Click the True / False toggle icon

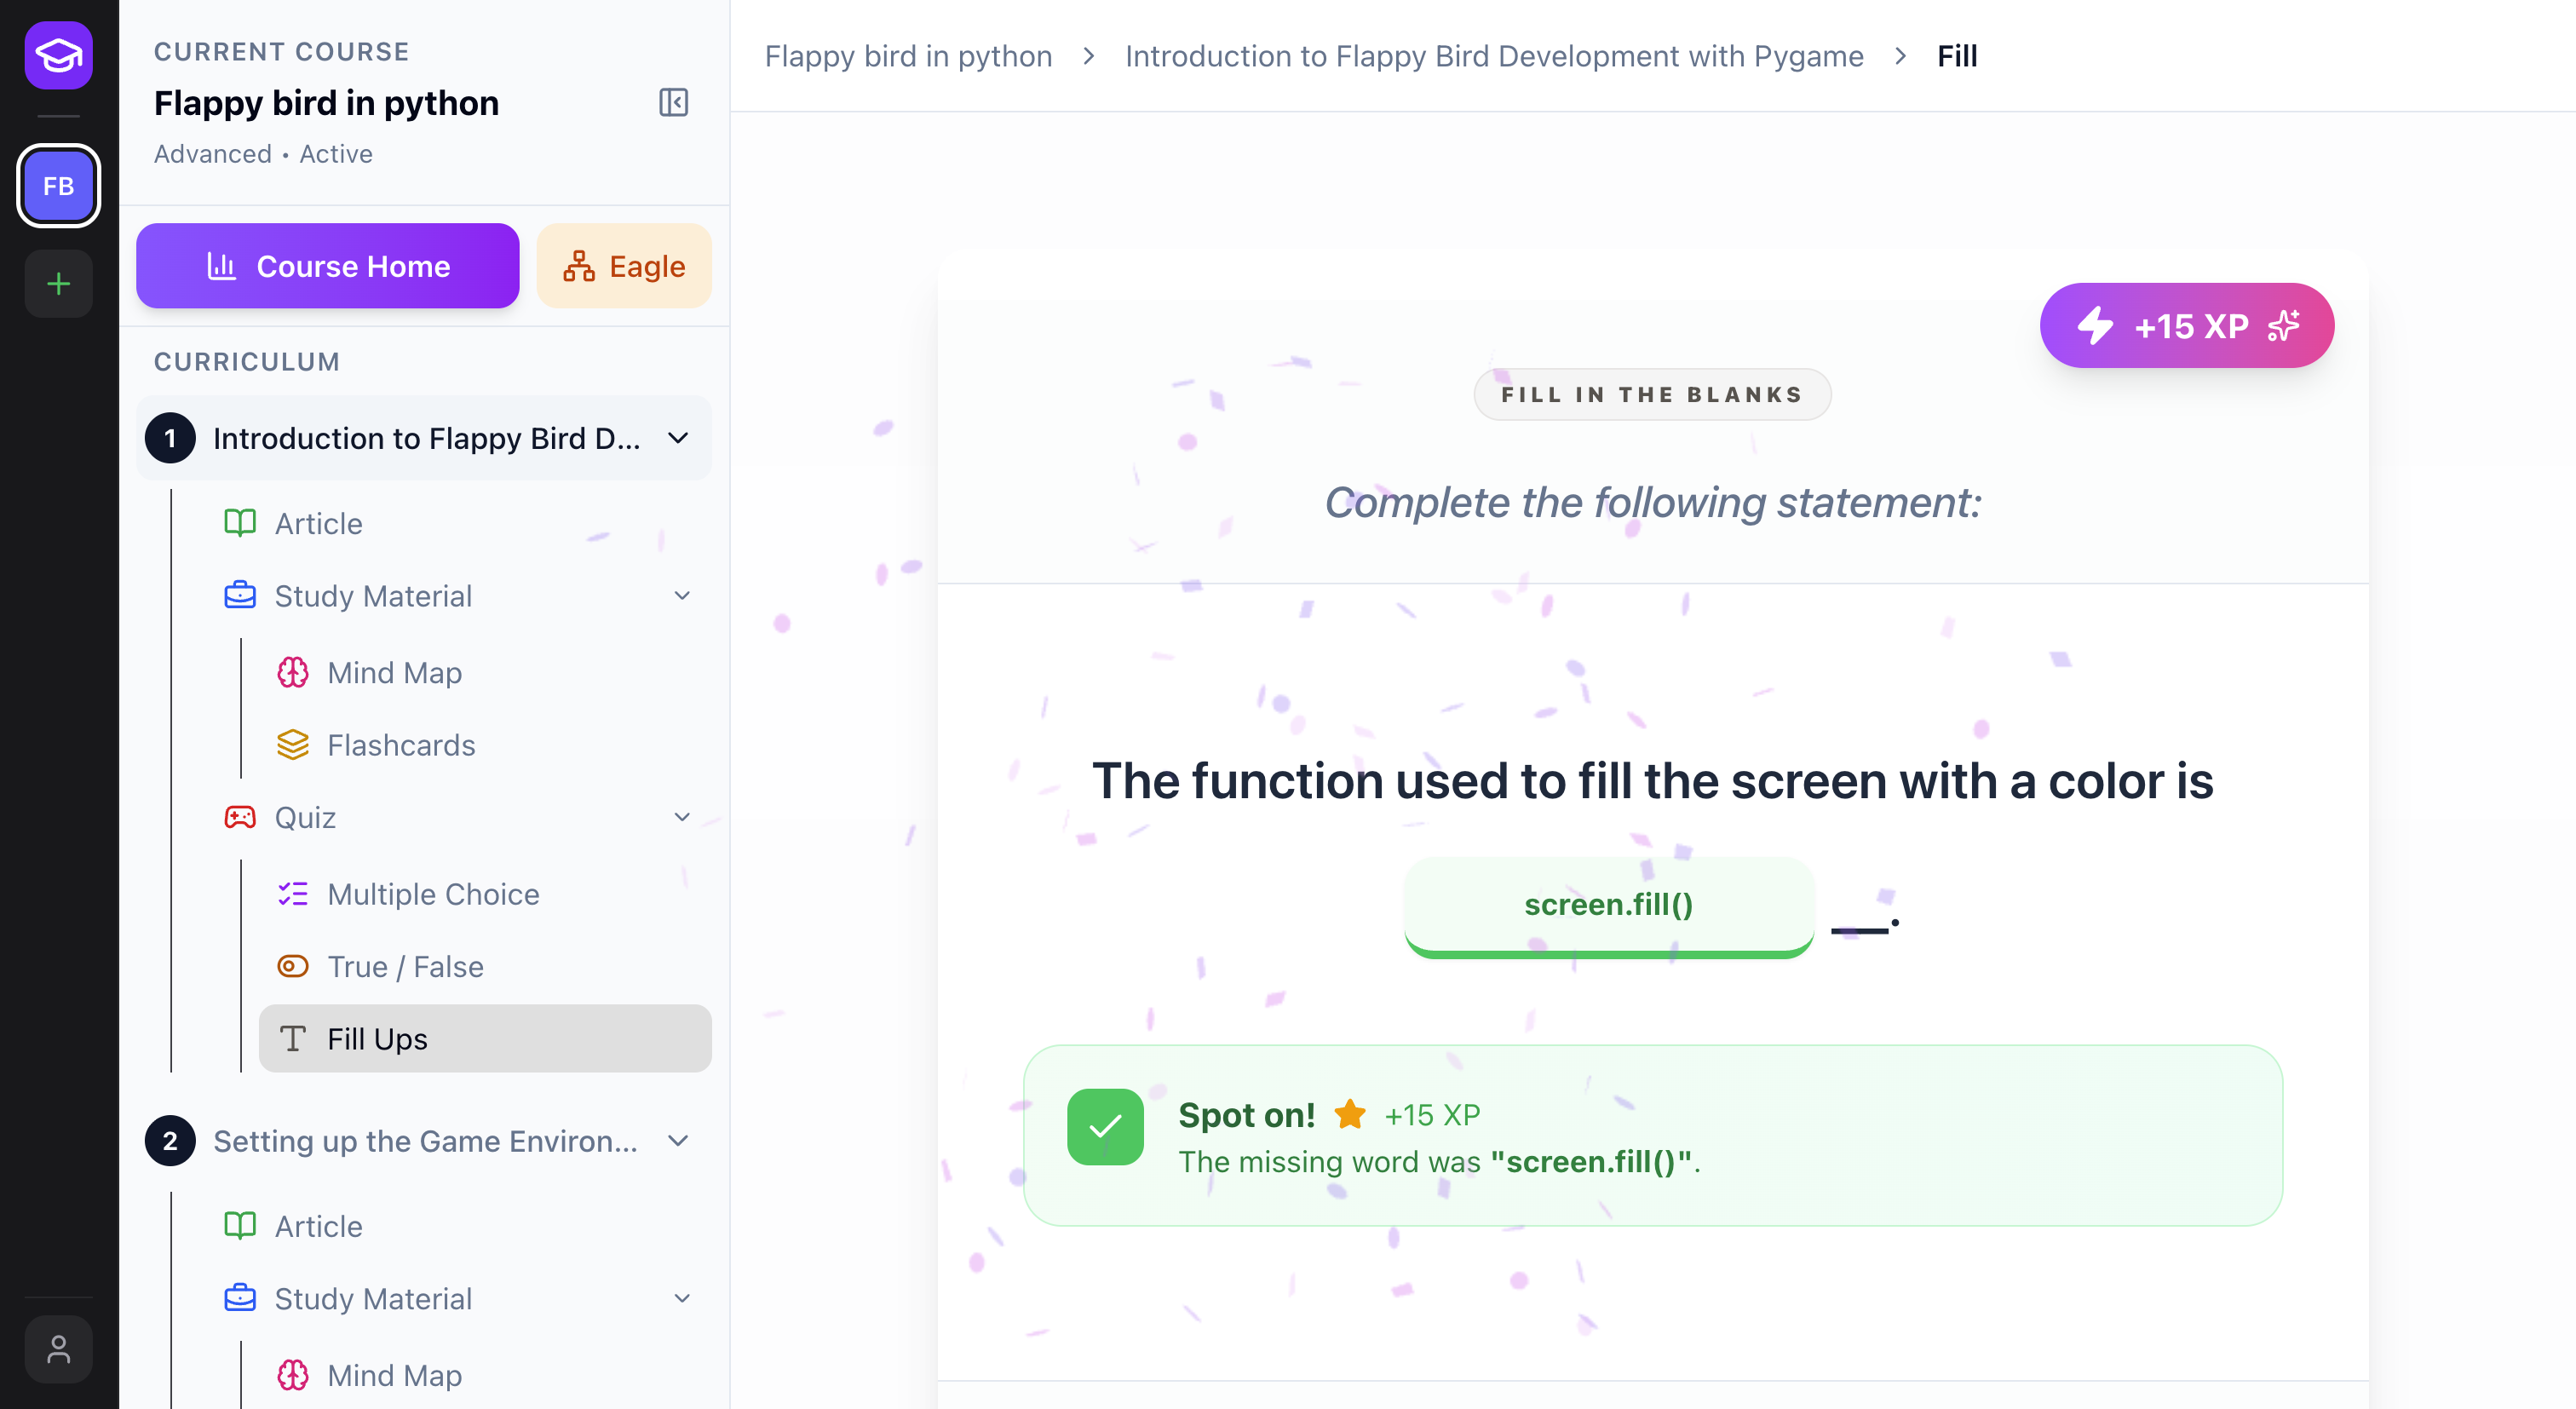292,966
